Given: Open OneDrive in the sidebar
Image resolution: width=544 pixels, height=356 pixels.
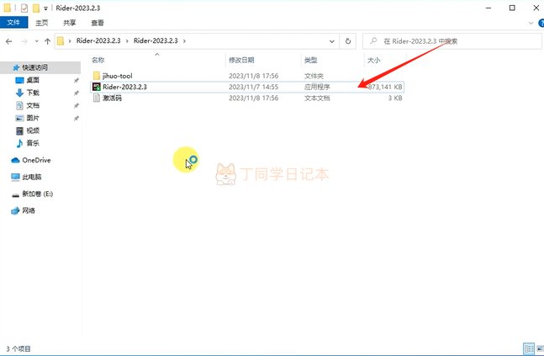Looking at the screenshot, I should [36, 160].
